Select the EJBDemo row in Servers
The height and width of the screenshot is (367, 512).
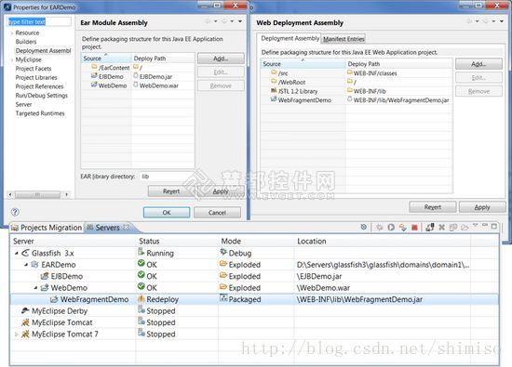(x=255, y=276)
